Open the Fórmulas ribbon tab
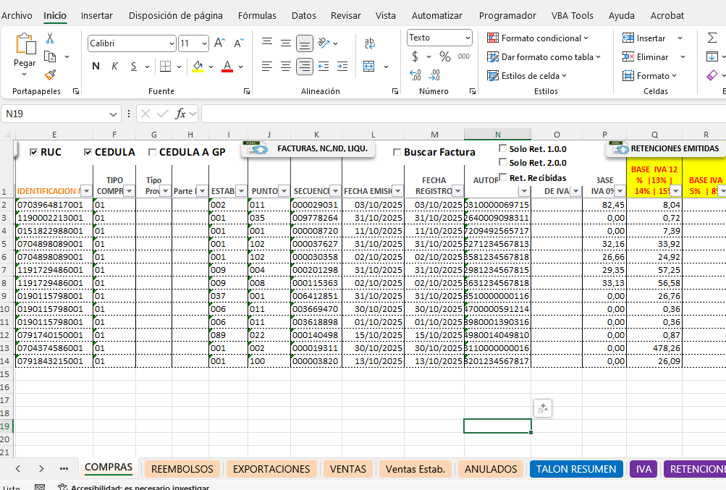 point(257,15)
